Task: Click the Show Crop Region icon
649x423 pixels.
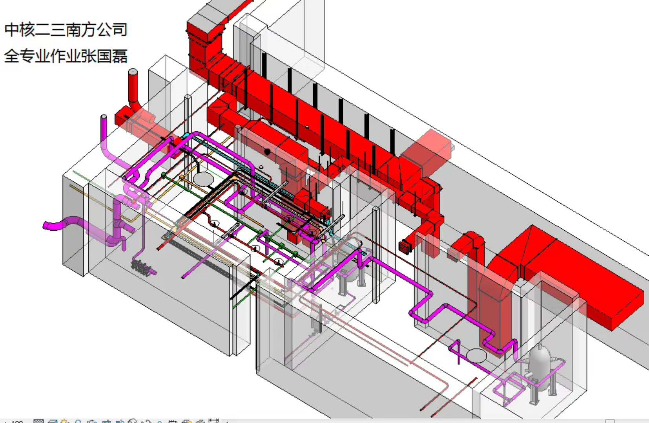Action: tap(120, 421)
